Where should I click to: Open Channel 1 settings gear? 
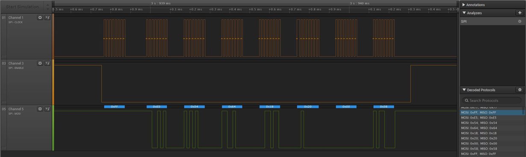[40, 17]
